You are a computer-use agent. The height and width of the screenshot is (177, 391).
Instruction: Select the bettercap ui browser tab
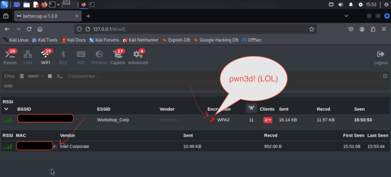point(46,16)
